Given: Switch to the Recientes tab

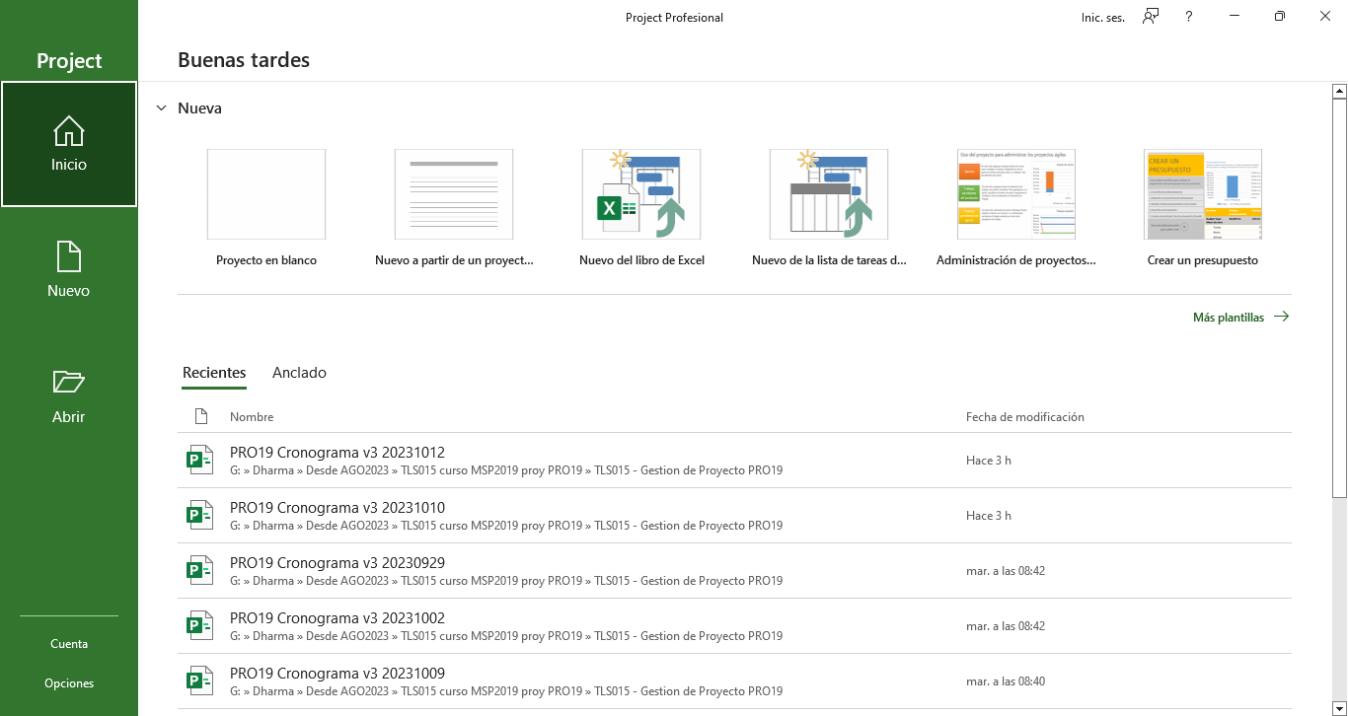Looking at the screenshot, I should 214,373.
